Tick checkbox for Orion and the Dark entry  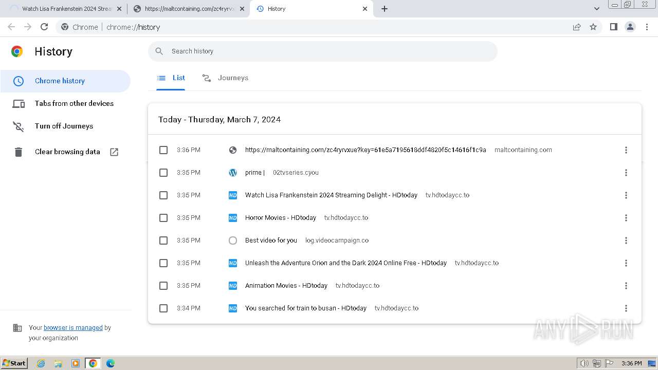coord(163,263)
